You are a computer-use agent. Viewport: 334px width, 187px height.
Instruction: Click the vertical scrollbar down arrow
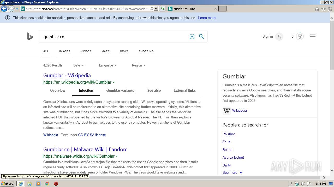332,170
